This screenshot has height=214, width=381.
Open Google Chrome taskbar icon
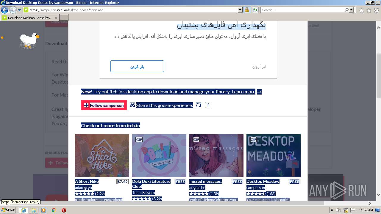pyautogui.click(x=54, y=210)
